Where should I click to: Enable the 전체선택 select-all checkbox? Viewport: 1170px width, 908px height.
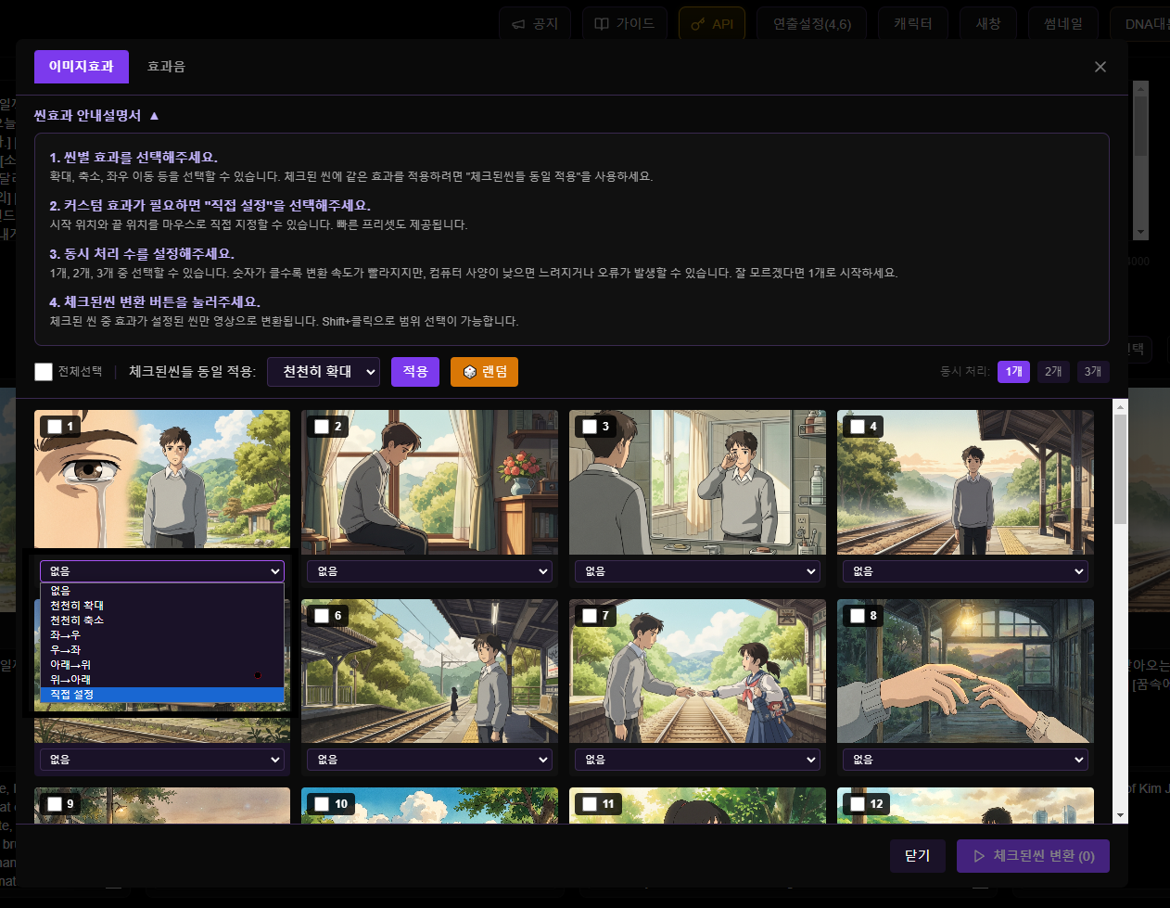[x=43, y=371]
